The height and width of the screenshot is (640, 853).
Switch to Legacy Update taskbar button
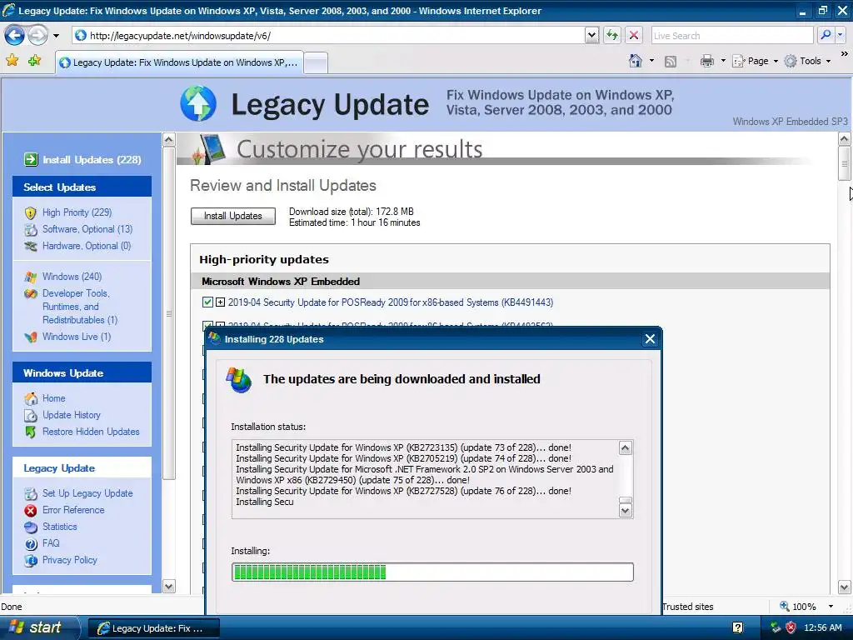[153, 628]
